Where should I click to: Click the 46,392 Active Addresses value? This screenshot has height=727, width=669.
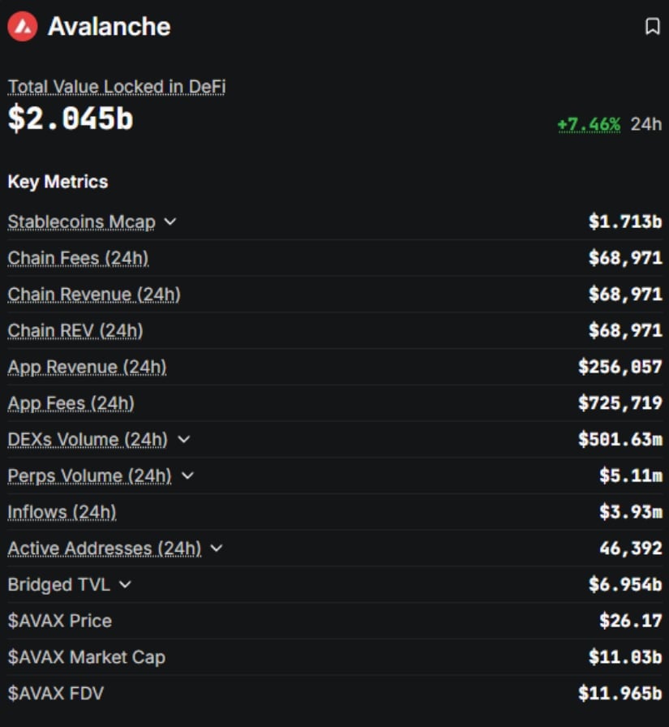631,548
